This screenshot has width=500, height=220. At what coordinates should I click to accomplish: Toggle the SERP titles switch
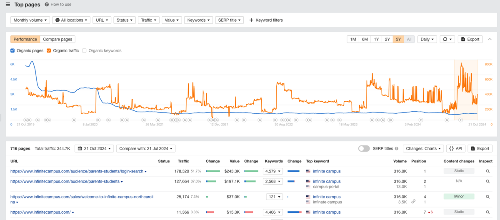click(364, 149)
